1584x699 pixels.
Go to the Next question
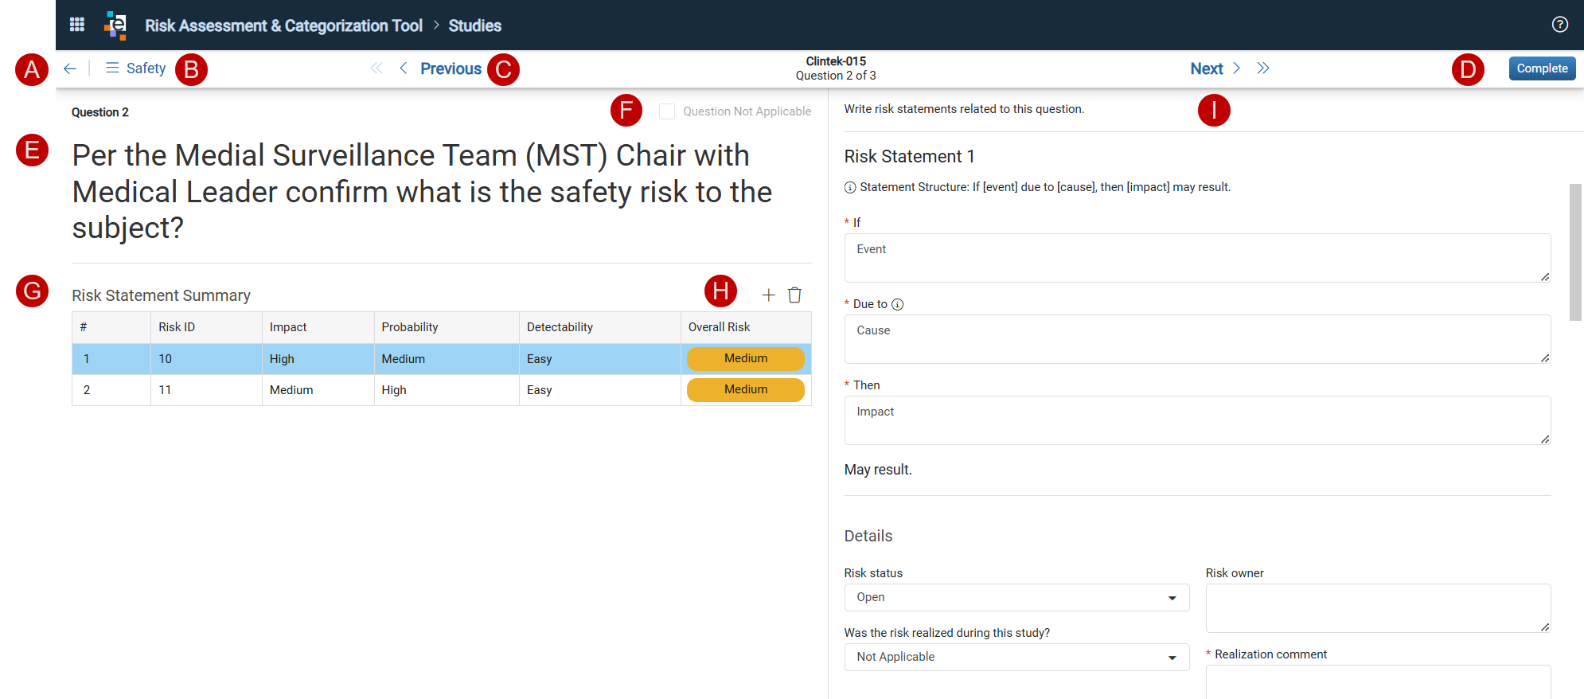point(1215,68)
